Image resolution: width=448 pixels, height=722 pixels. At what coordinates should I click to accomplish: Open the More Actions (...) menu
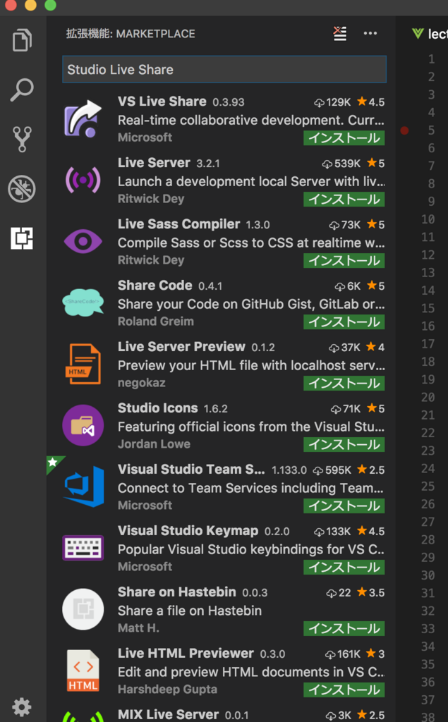pos(370,33)
